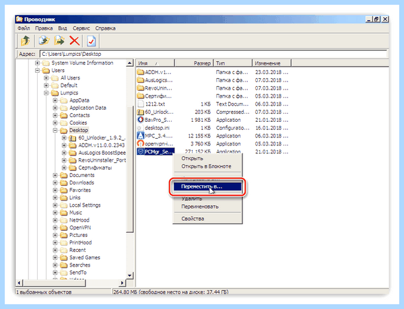Click the Move to folder toolbar icon
This screenshot has width=404, height=309.
coord(59,40)
